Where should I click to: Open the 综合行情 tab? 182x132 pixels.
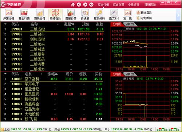(103, 5)
